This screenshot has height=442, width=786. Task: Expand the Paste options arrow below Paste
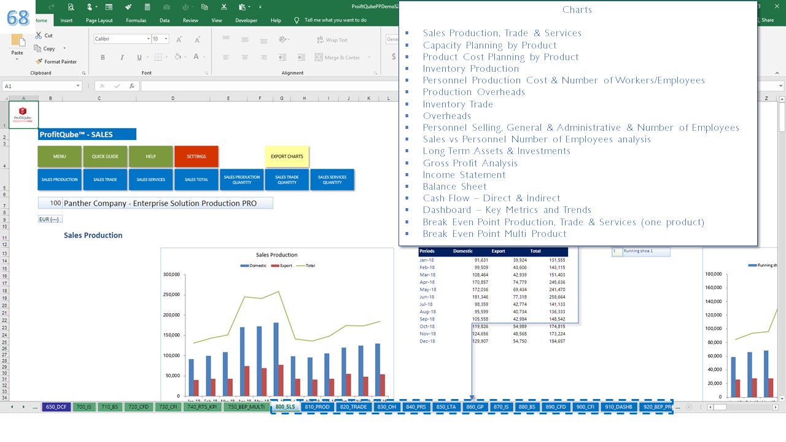(17, 60)
